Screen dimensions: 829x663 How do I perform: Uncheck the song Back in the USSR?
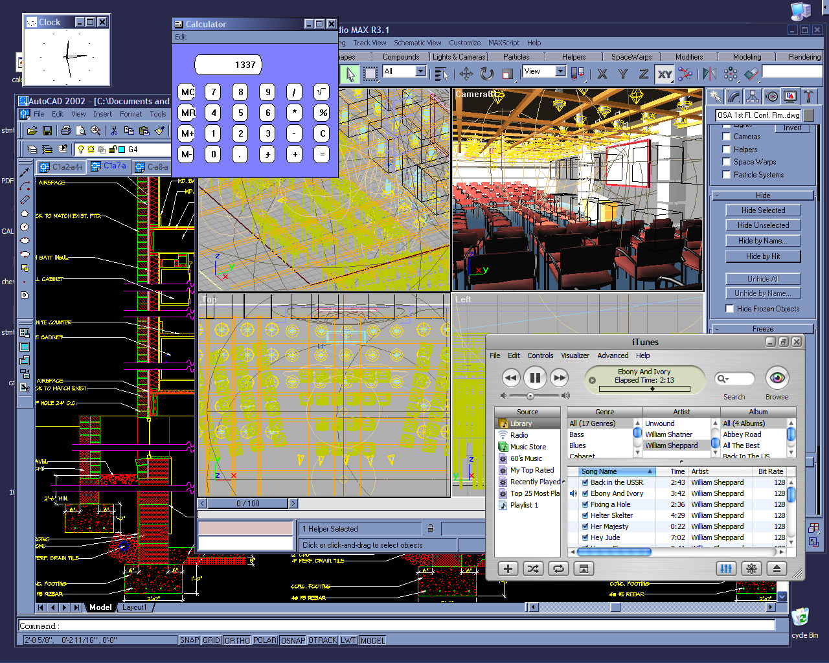(x=585, y=482)
